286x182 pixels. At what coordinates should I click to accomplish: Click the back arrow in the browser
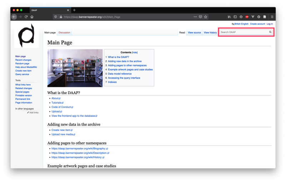pyautogui.click(x=14, y=17)
